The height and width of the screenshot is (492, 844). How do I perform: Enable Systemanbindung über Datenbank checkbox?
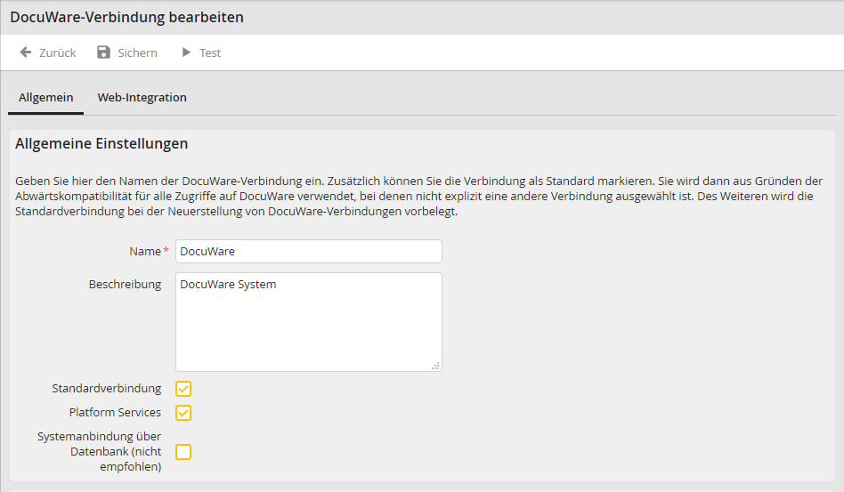183,452
